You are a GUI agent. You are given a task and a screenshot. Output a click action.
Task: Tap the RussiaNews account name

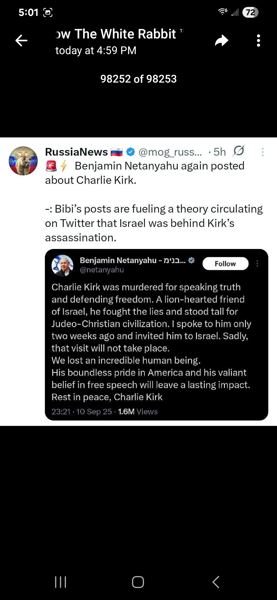76,152
